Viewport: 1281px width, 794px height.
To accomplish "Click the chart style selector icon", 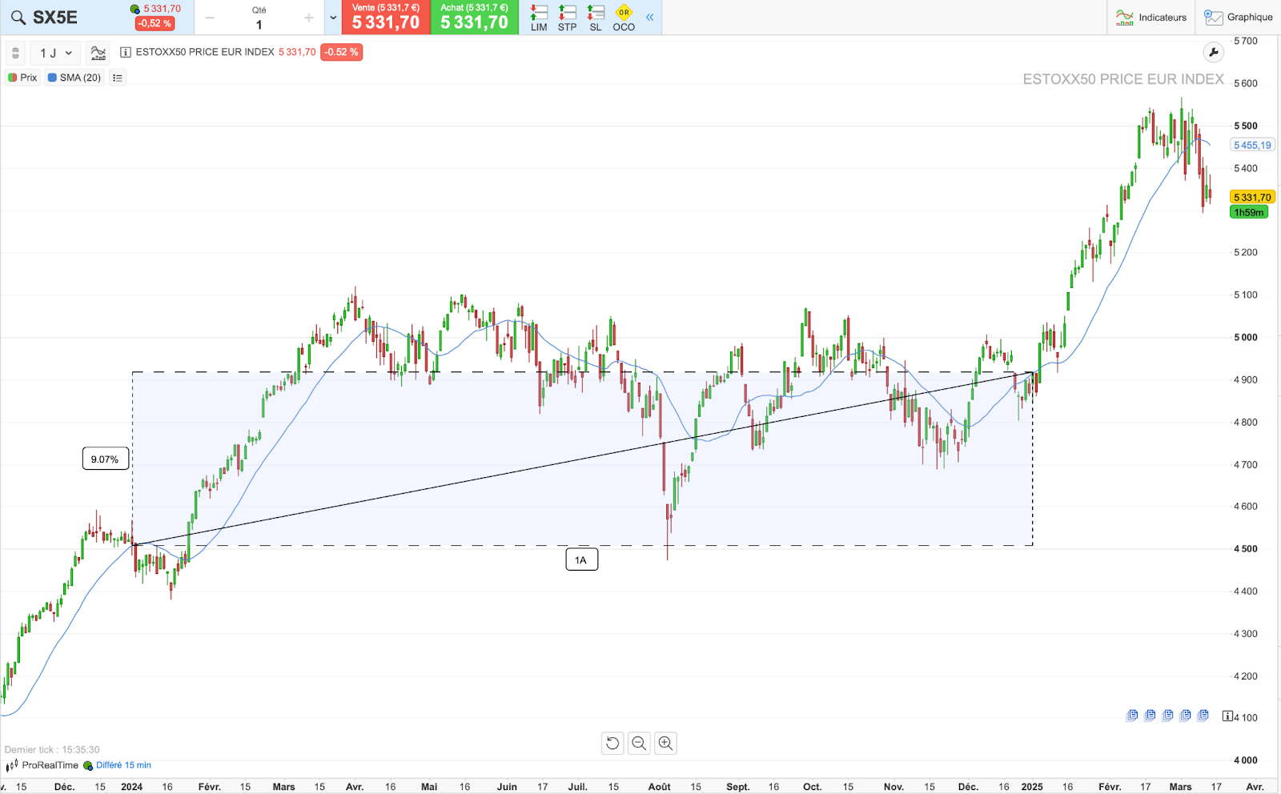I will pos(98,53).
